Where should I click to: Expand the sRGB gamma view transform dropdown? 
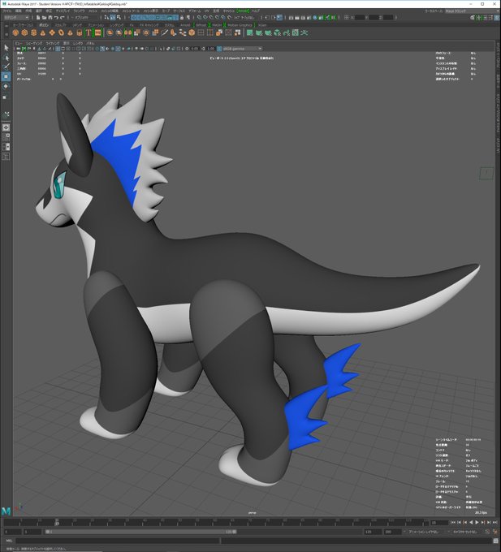click(240, 49)
